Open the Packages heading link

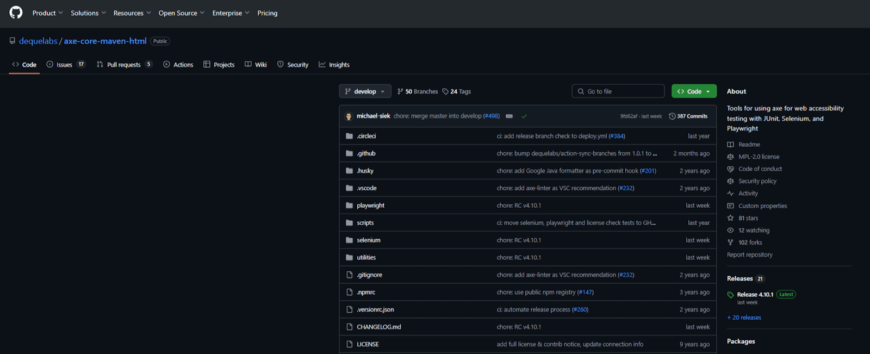click(741, 341)
